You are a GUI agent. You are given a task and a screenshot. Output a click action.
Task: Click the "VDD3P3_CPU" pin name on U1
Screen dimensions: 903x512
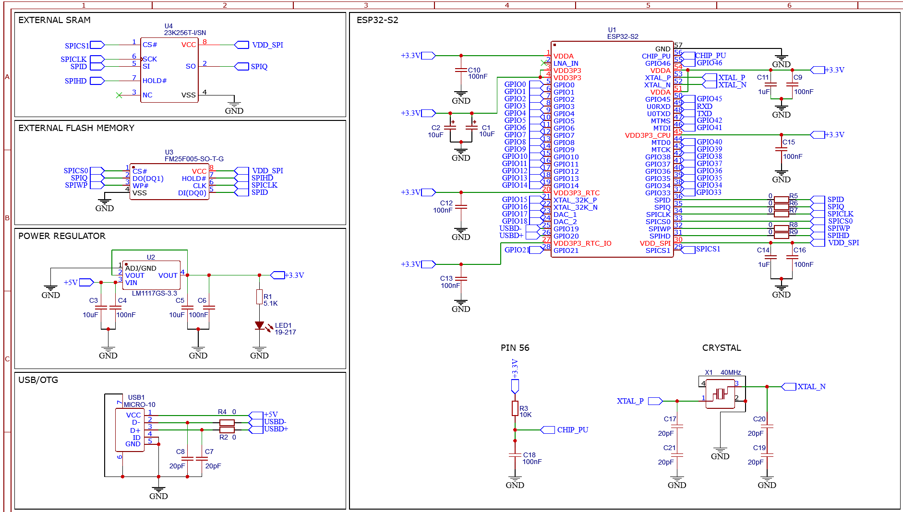click(648, 135)
